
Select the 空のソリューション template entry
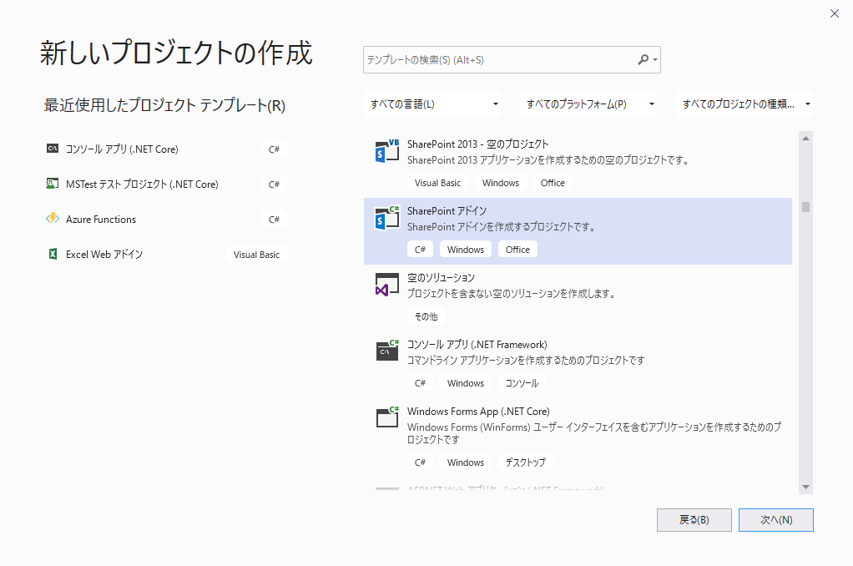click(x=578, y=297)
